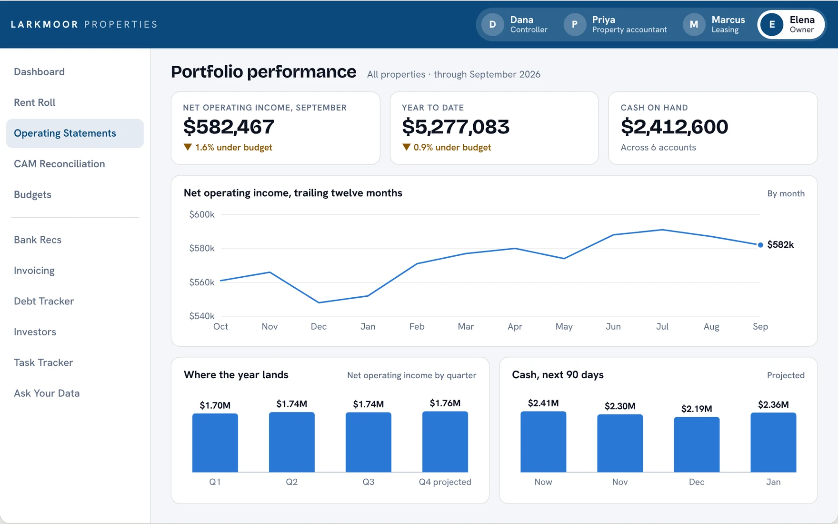Click the Cash on Hand card
This screenshot has width=838, height=524.
click(x=713, y=128)
